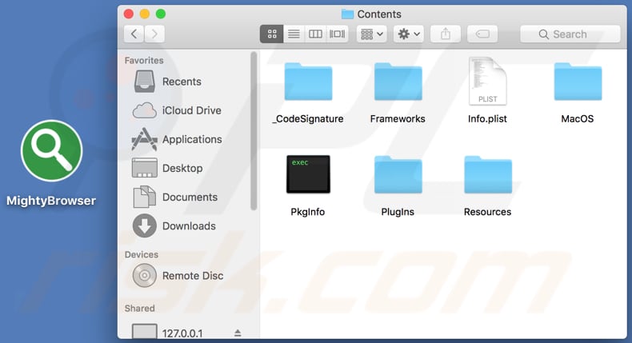Click the _CodeSignature folder name label
This screenshot has height=343, width=632.
tap(308, 119)
